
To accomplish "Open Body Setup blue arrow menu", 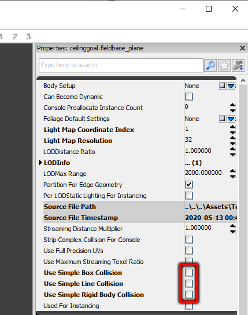I will pos(231,86).
